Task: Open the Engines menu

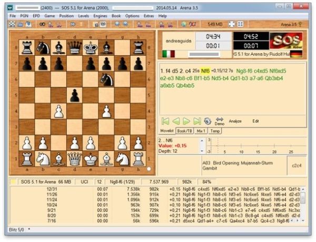Action: tap(100, 16)
